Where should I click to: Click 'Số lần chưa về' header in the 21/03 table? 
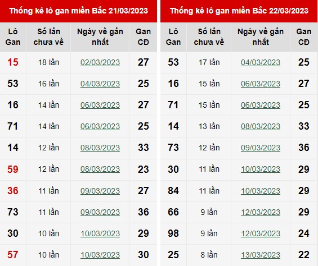tap(48, 37)
